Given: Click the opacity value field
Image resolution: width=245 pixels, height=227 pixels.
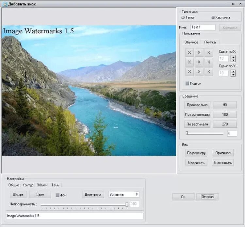Looking at the screenshot, I should pos(135,204).
